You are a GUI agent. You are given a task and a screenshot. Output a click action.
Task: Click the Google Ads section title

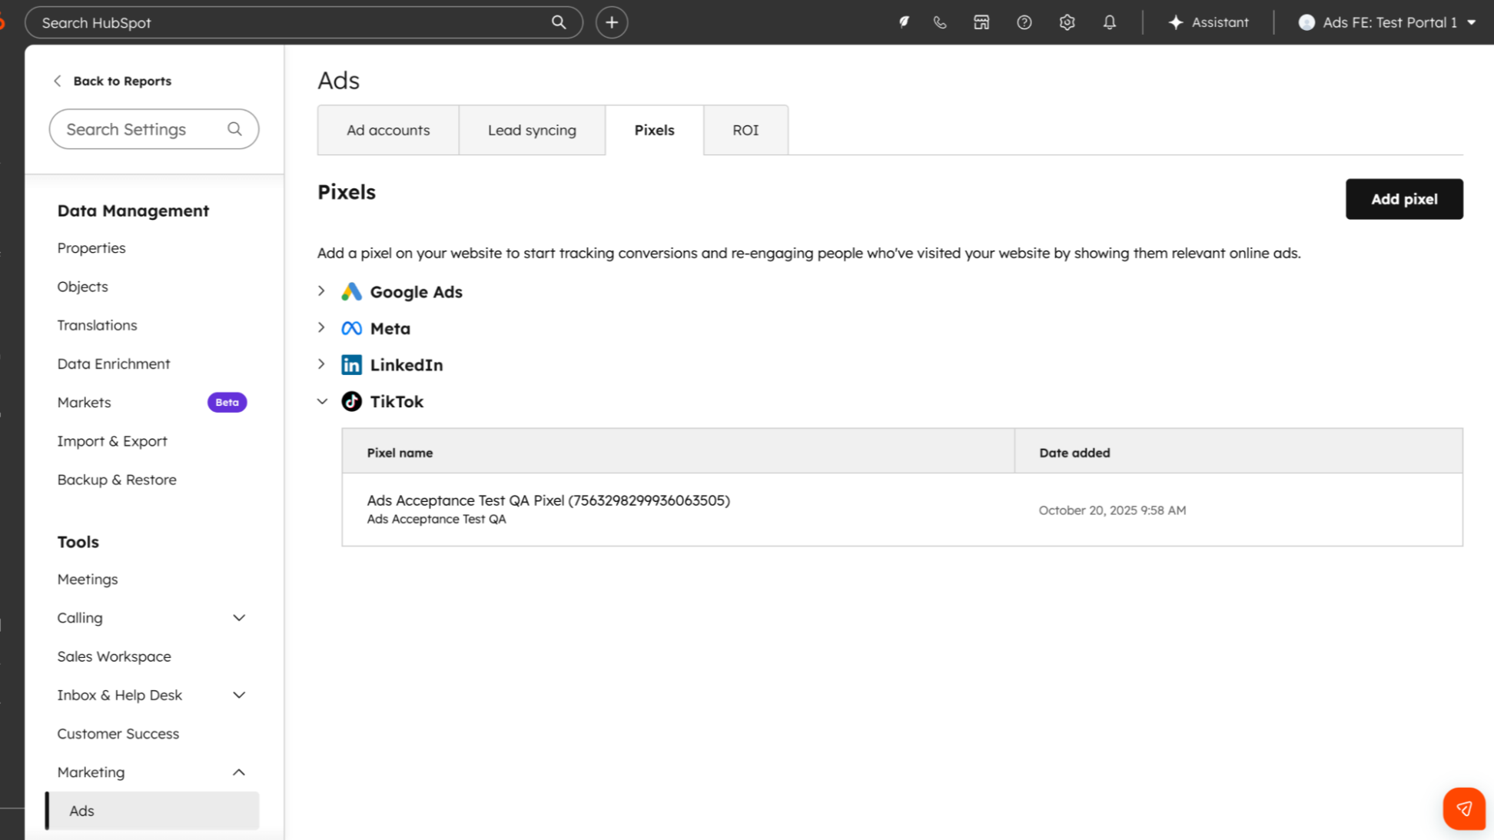click(417, 292)
